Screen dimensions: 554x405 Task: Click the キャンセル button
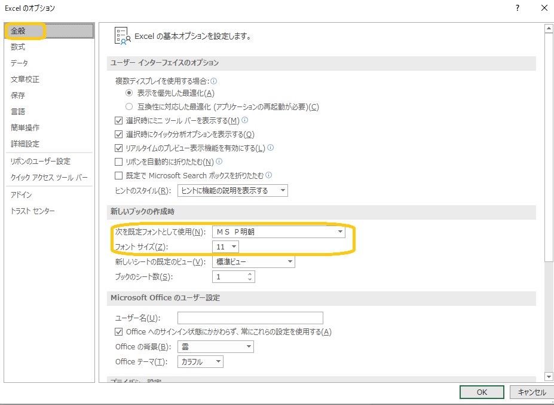point(531,392)
